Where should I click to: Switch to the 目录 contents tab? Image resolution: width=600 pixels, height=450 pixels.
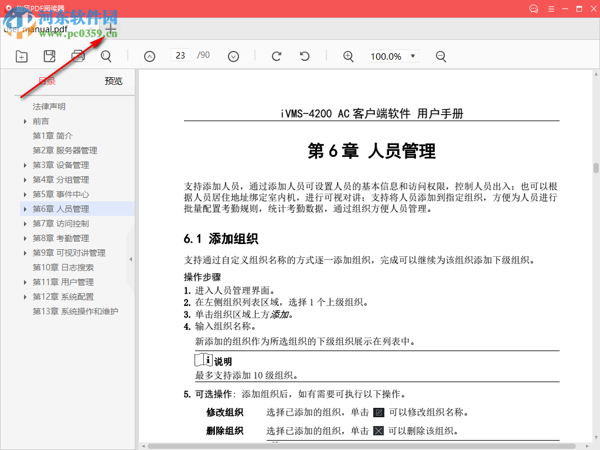(x=47, y=81)
